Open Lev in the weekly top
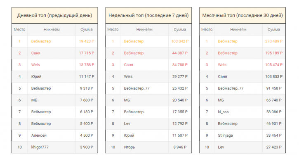The image size is (299, 159). click(x=127, y=123)
